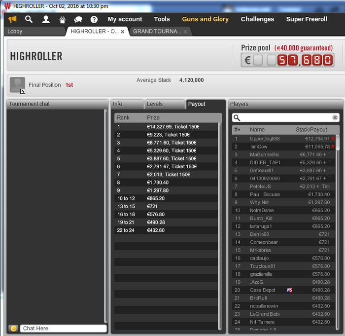Click the player avatar picture
Image resolution: width=345 pixels, height=336 pixels.
[17, 84]
